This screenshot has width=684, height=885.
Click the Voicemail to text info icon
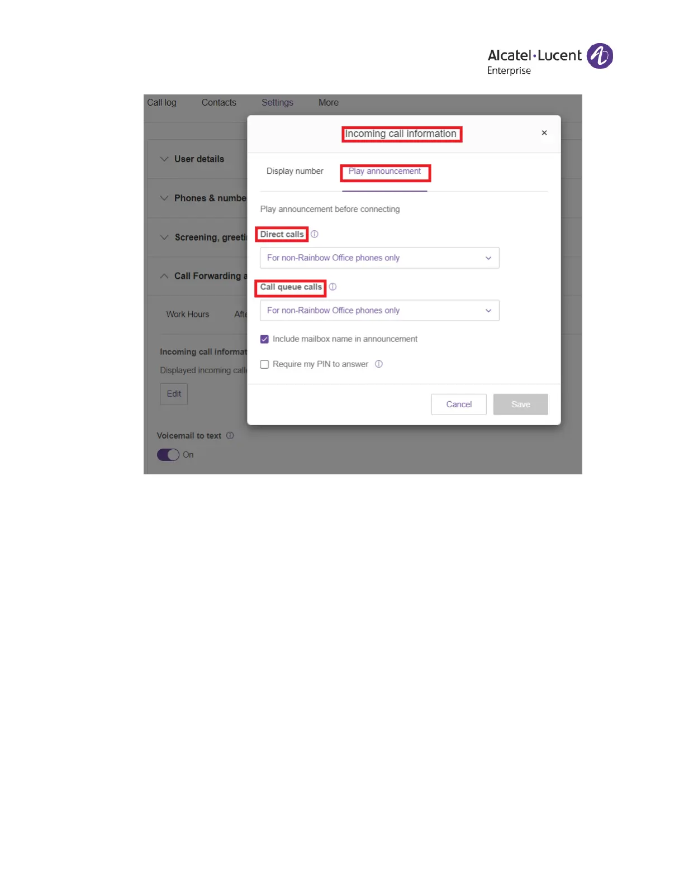coord(230,435)
